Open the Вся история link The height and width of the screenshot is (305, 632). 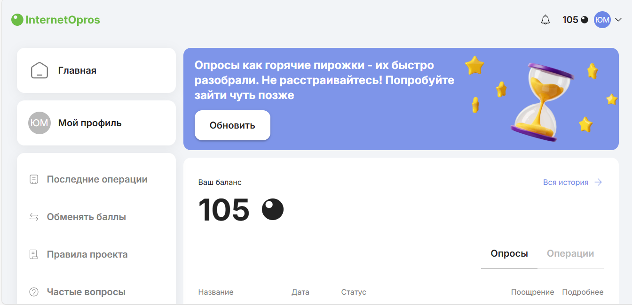point(566,182)
